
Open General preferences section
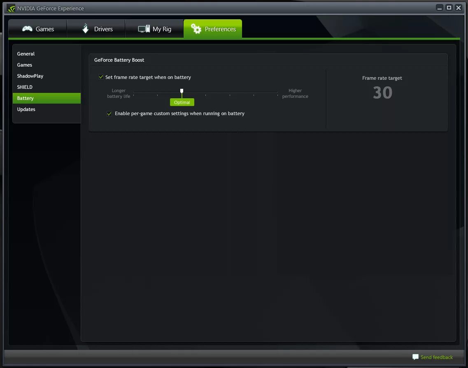47,54
